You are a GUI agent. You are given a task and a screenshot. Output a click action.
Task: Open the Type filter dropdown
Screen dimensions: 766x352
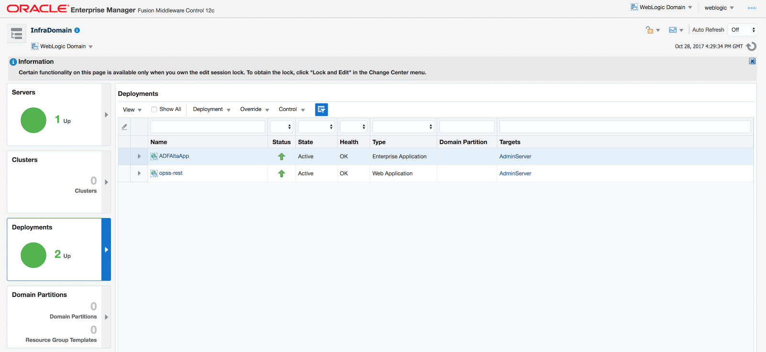pos(403,127)
